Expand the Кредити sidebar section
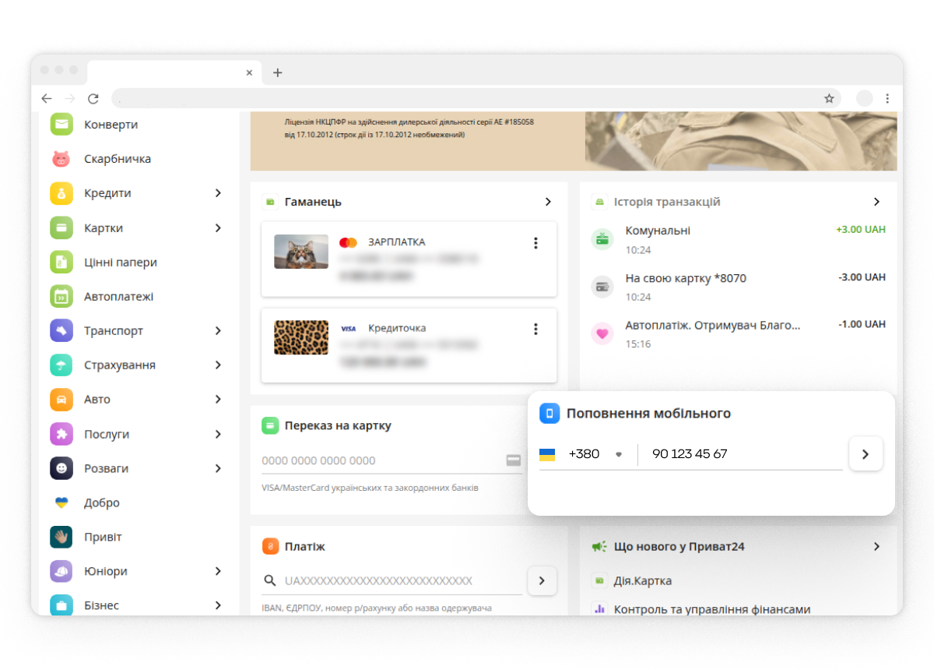The image size is (934, 670). pyautogui.click(x=218, y=193)
